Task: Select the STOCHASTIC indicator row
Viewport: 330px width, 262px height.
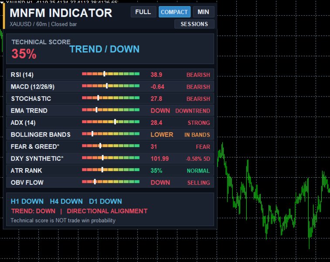Action: 110,98
